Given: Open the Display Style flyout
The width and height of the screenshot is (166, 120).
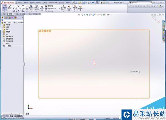Looking at the screenshot, I should pos(94,15).
